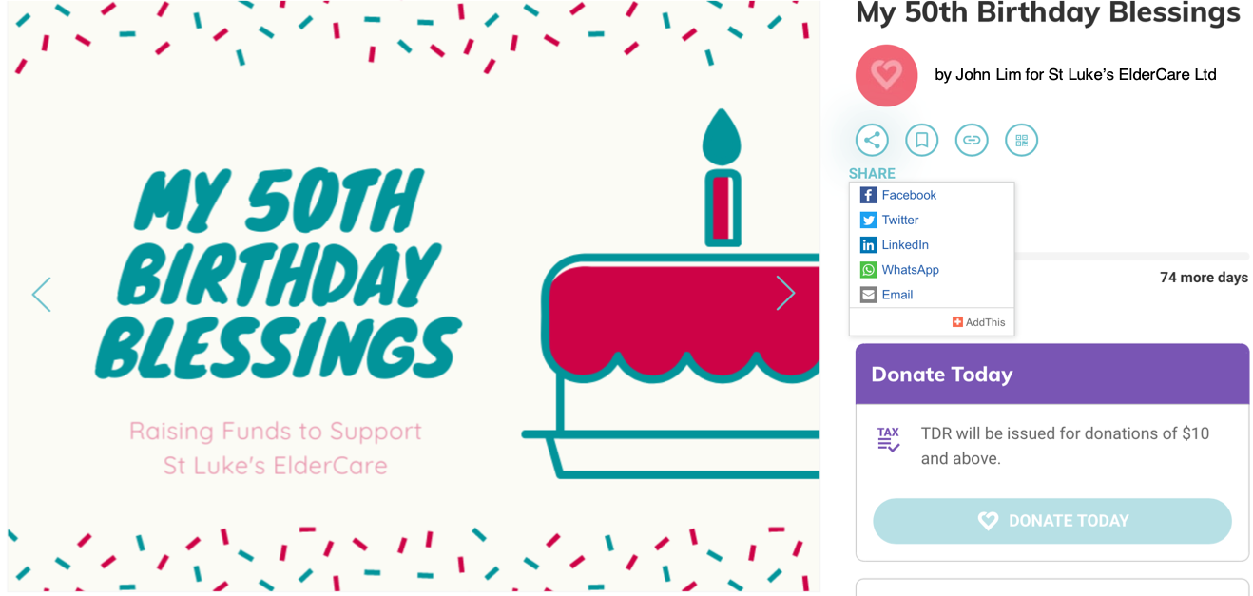Click the Twitter bird icon in share menu
1253x596 pixels.
point(868,220)
